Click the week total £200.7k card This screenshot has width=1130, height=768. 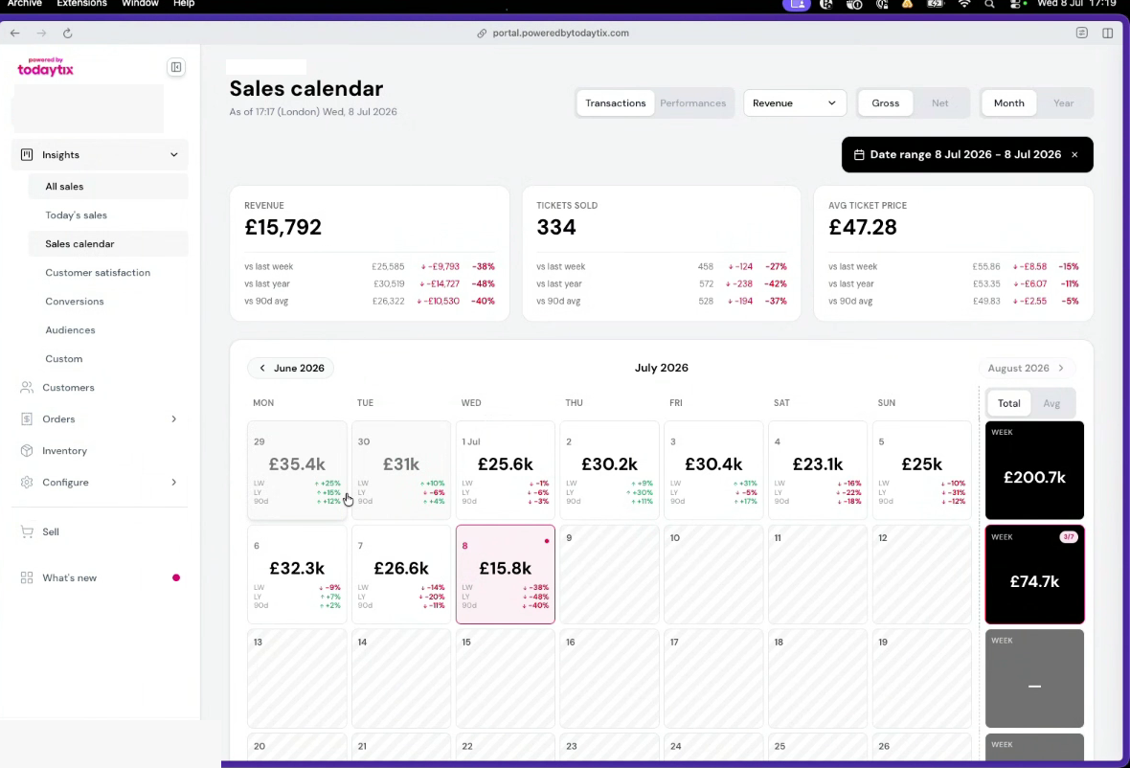click(x=1034, y=470)
